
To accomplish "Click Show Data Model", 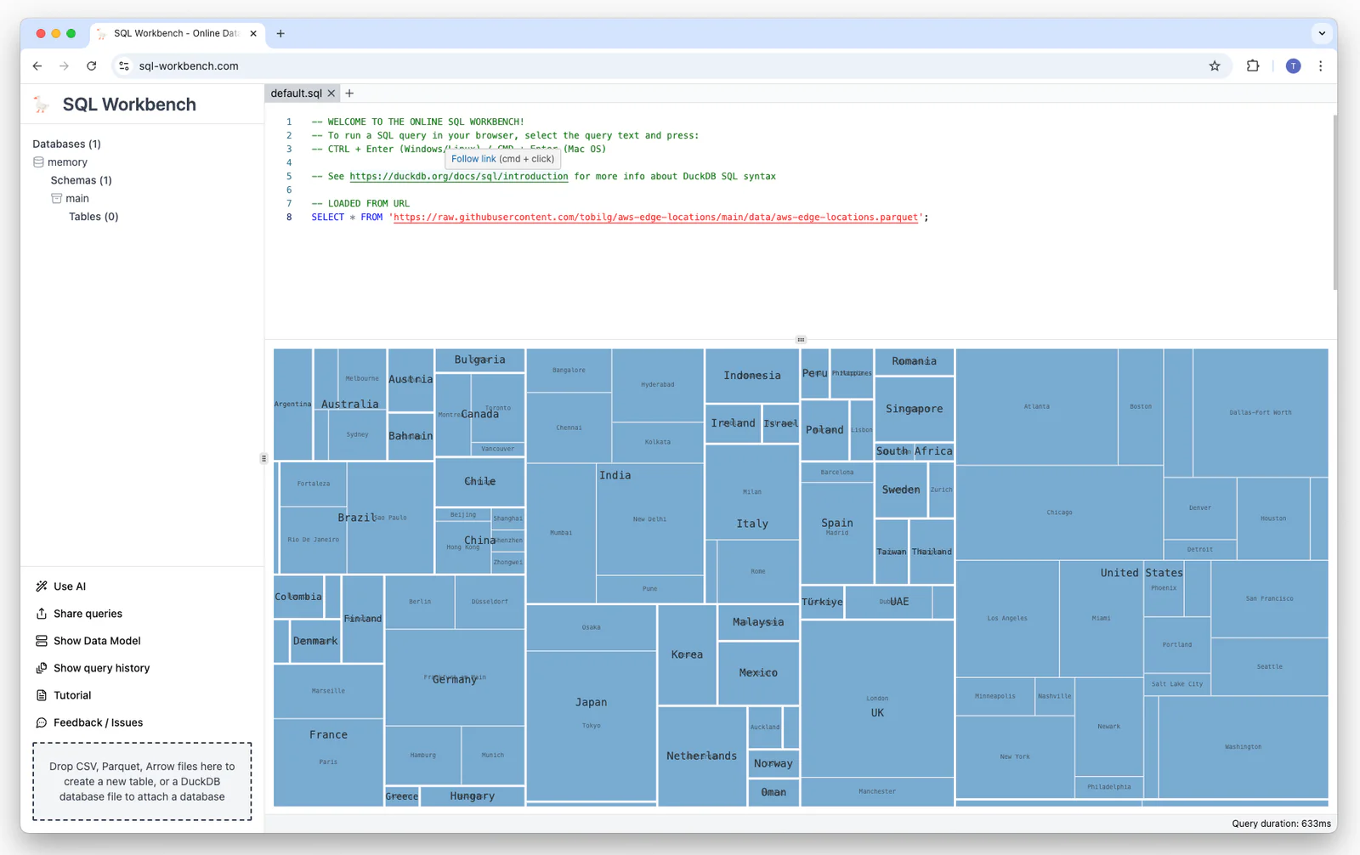I will click(x=88, y=641).
